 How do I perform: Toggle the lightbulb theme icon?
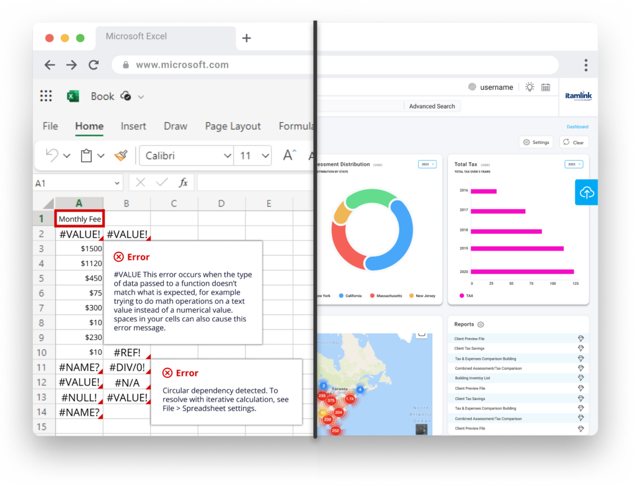coord(530,87)
